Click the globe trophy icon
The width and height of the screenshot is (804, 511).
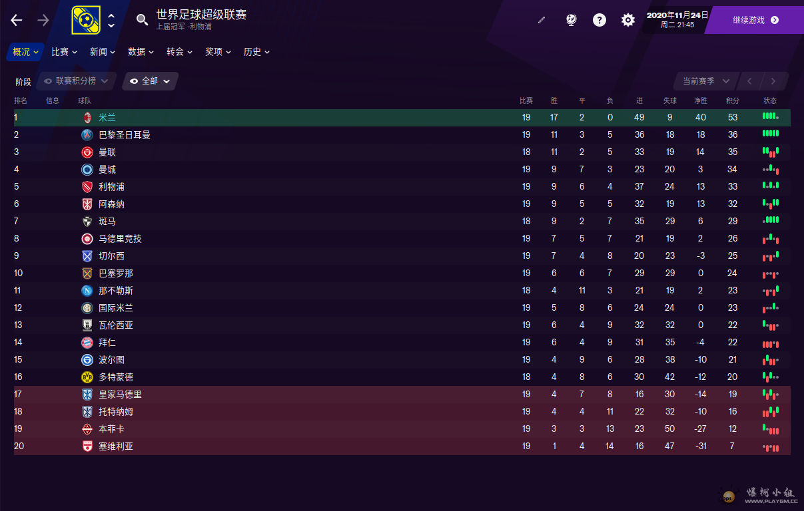[571, 20]
